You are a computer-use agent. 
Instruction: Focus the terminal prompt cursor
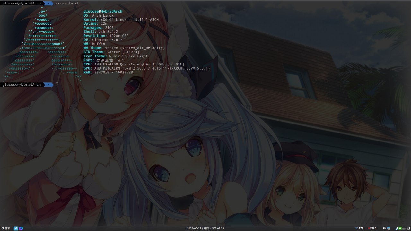pyautogui.click(x=57, y=85)
